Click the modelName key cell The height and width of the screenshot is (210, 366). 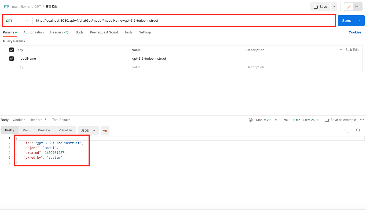tap(72, 59)
